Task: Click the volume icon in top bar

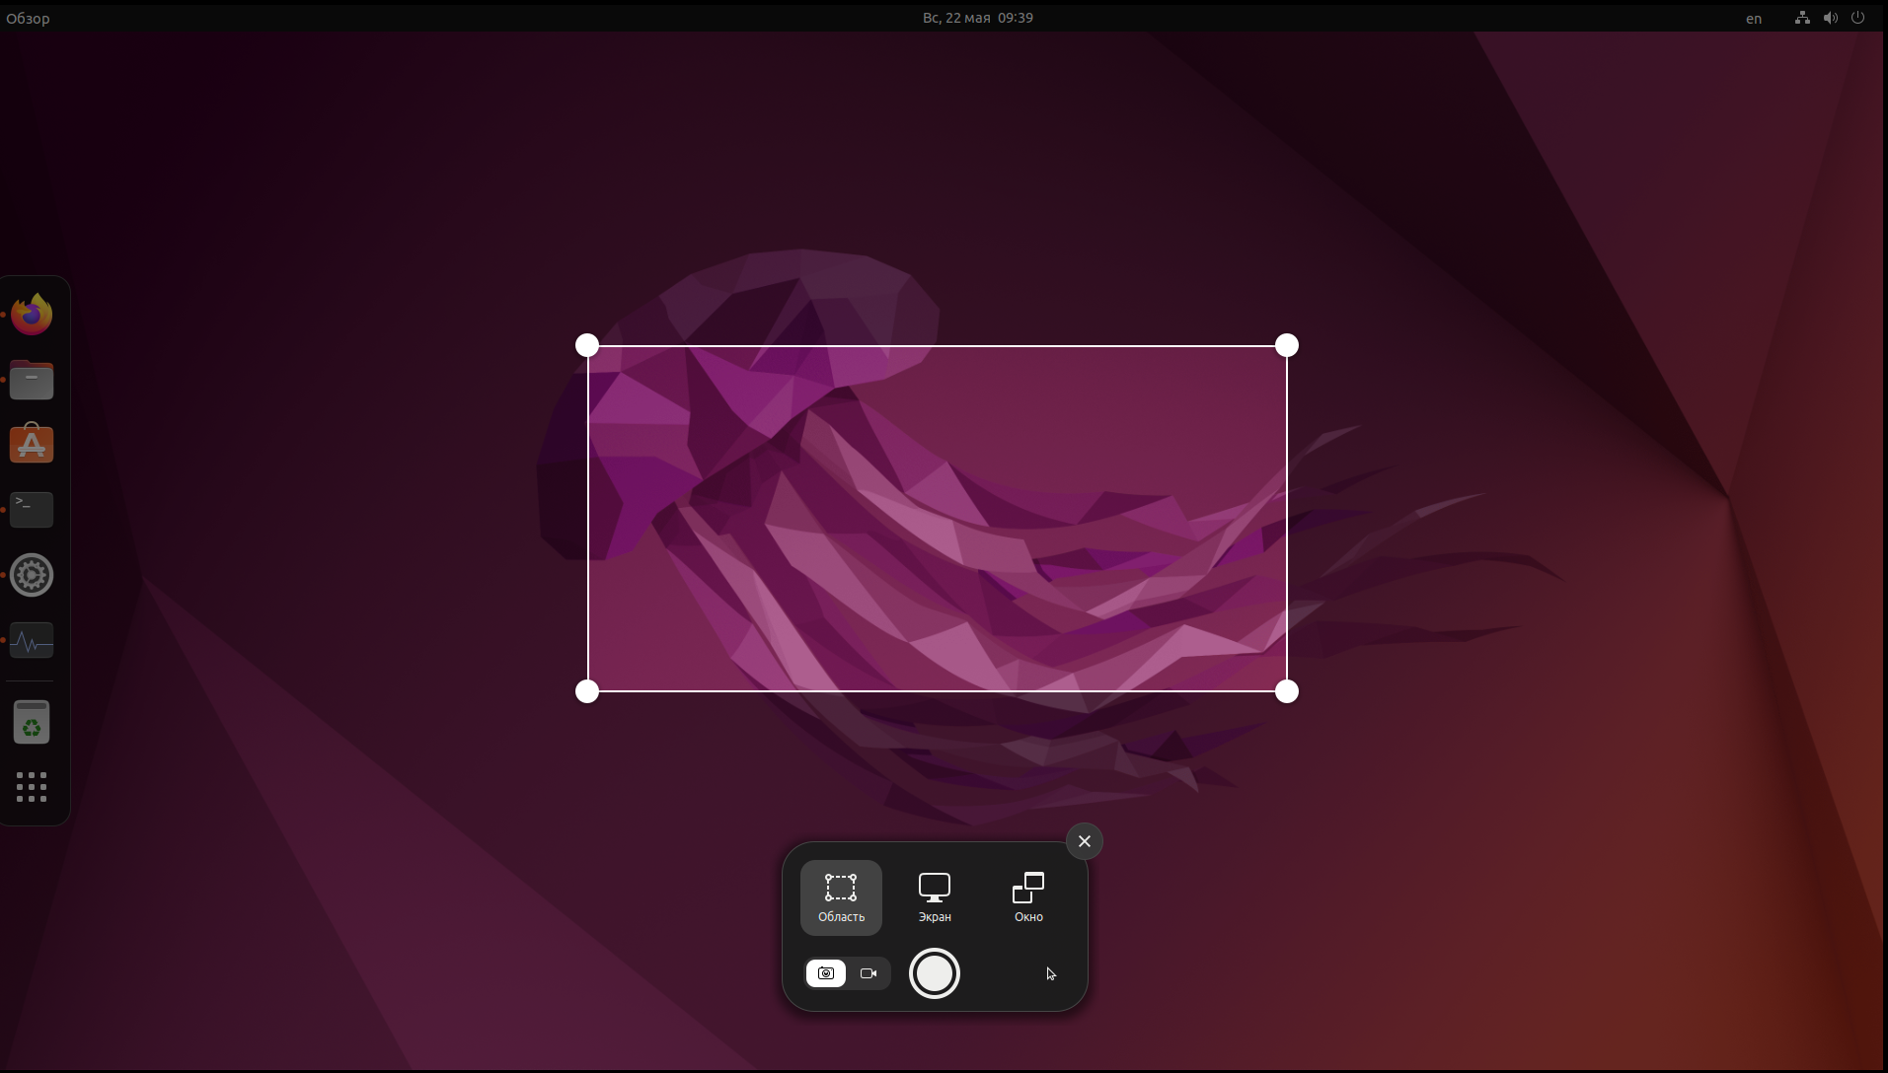Action: pyautogui.click(x=1831, y=18)
